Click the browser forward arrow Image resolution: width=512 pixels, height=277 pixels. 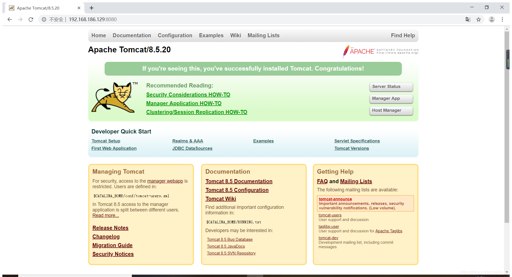coord(20,19)
